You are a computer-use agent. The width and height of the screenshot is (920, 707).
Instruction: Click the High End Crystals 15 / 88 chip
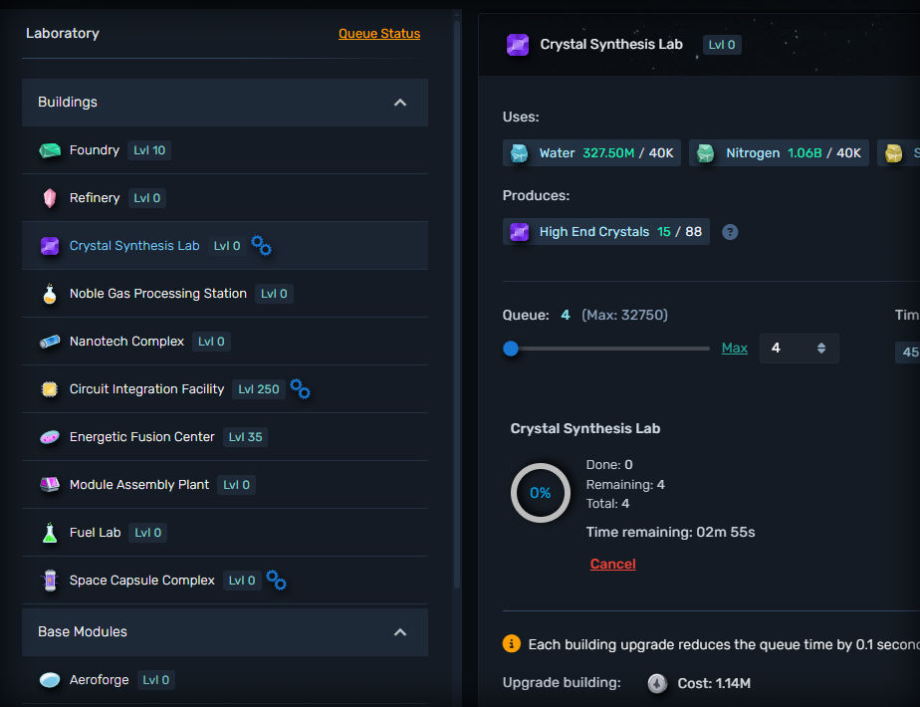[x=606, y=232]
